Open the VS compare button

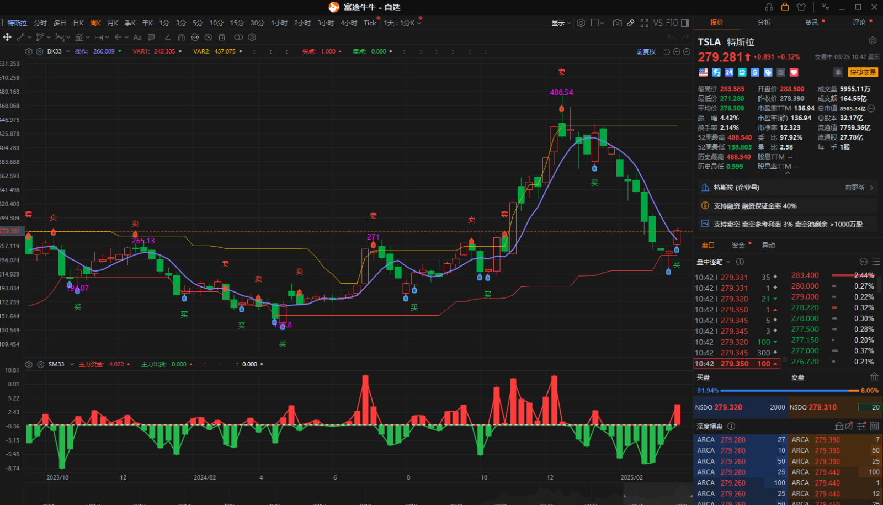(658, 23)
